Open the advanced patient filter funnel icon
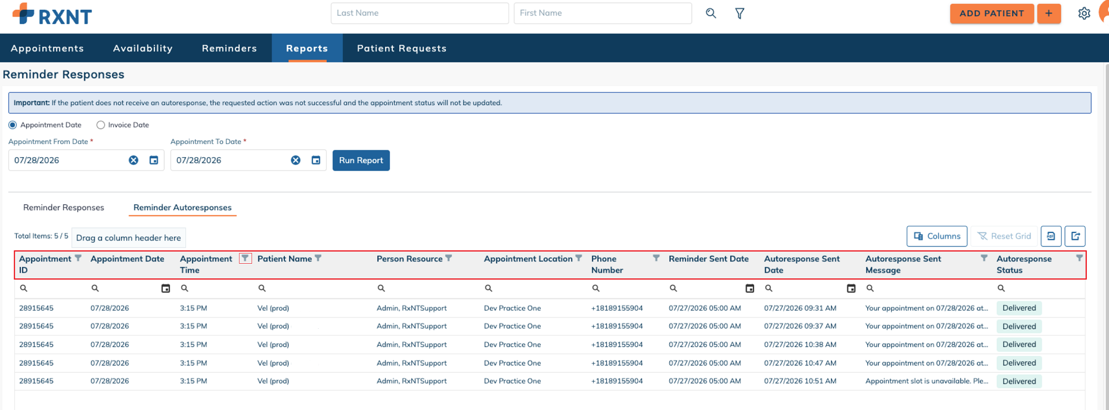The image size is (1109, 410). pos(740,14)
